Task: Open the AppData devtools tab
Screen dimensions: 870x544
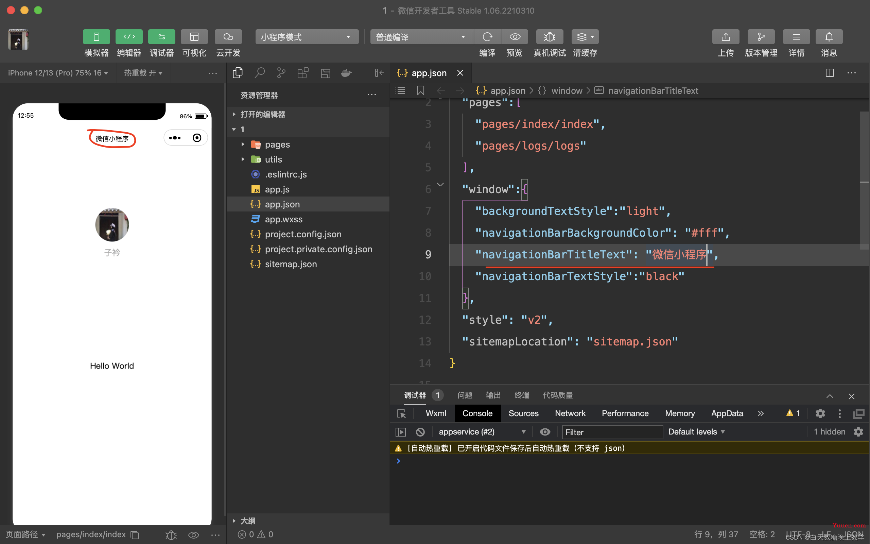Action: coord(727,413)
